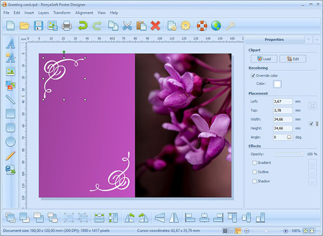Image resolution: width=323 pixels, height=236 pixels.
Task: Open the File menu
Action: [x=6, y=13]
